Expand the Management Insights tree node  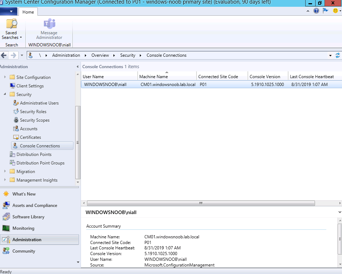(5, 180)
